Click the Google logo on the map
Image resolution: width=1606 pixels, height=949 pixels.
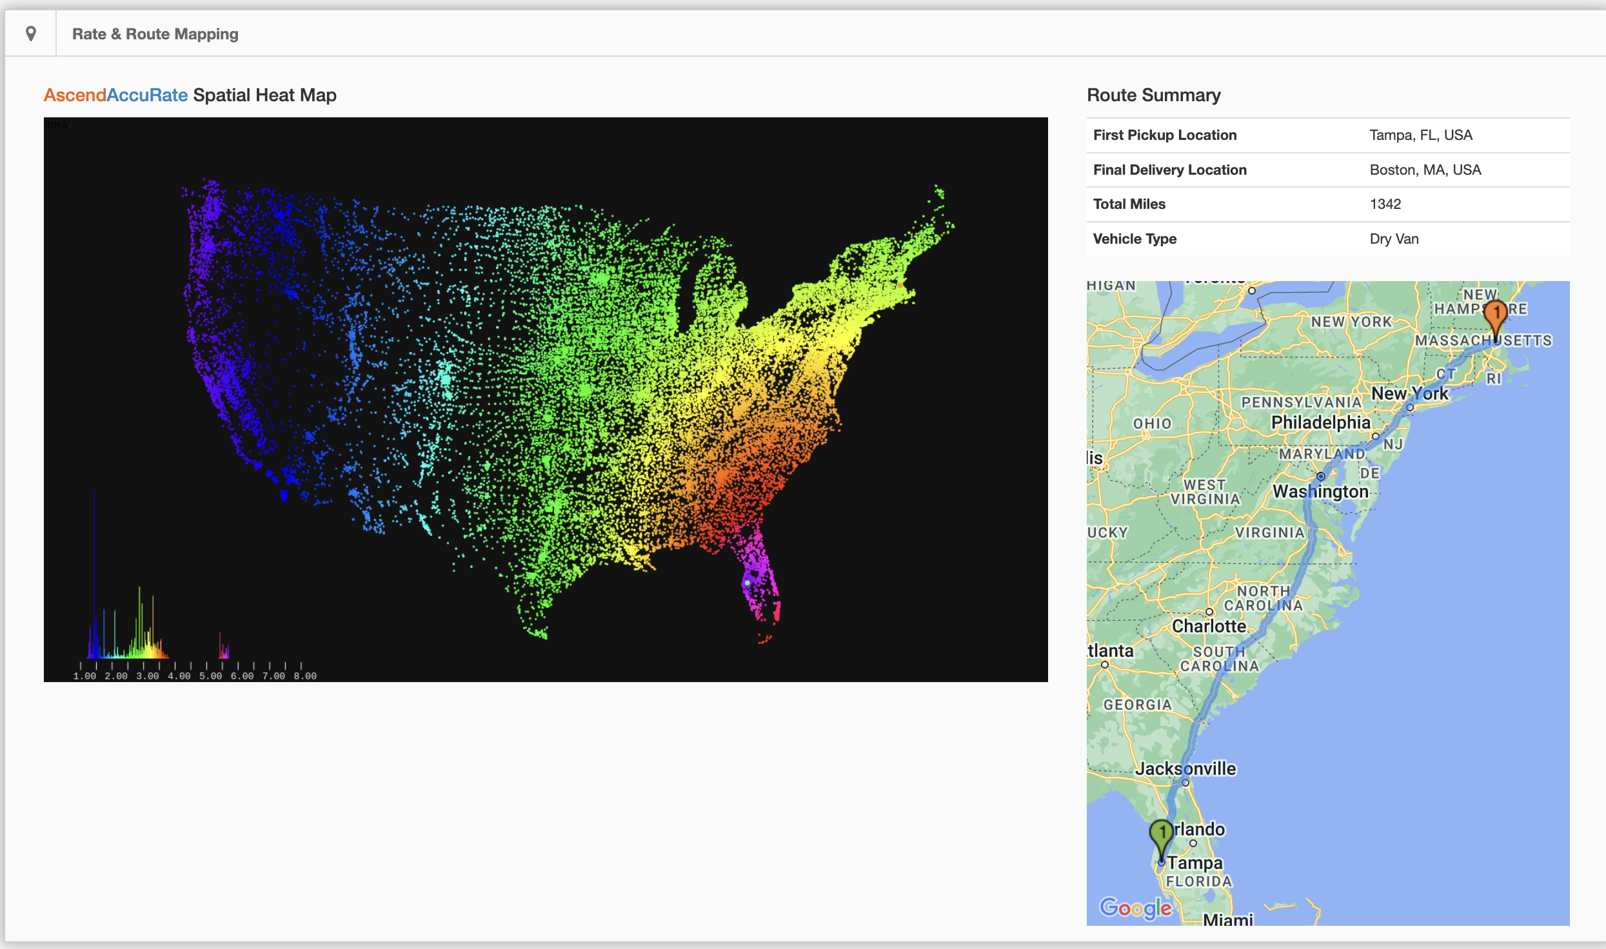1135,908
